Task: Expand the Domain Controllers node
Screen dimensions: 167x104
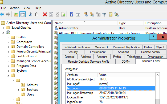Action: tap(8, 47)
